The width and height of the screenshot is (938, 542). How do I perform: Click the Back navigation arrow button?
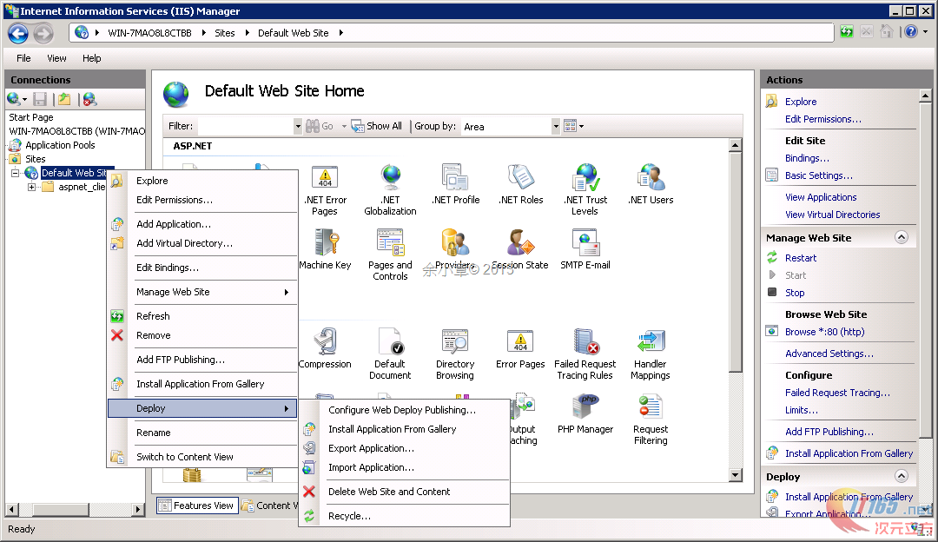[x=18, y=34]
